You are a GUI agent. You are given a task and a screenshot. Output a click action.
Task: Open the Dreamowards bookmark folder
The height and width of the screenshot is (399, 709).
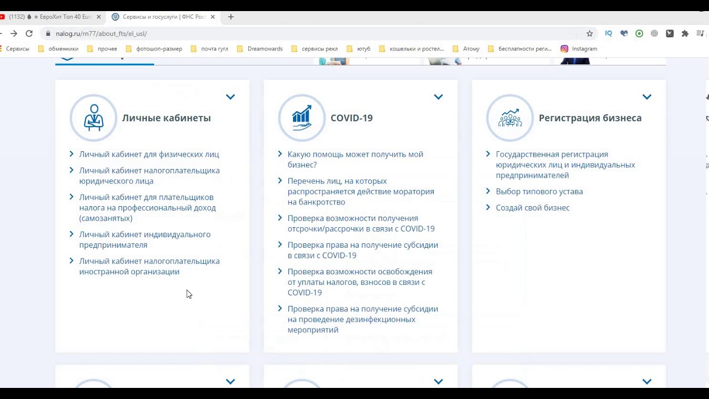point(260,49)
